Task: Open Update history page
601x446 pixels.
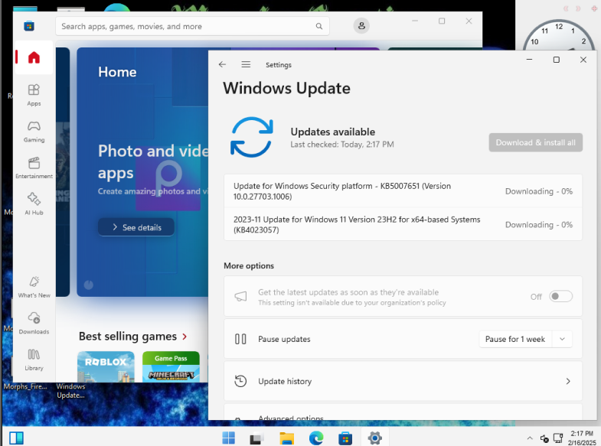Action: pyautogui.click(x=403, y=381)
